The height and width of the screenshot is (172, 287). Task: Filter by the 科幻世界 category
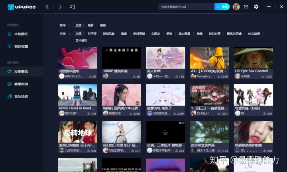pyautogui.click(x=215, y=33)
